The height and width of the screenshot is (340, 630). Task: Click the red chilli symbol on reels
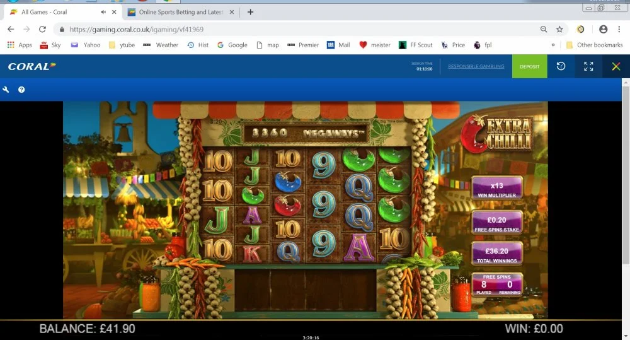288,206
